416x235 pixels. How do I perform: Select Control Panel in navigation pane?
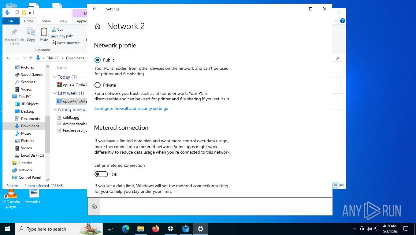(x=26, y=177)
